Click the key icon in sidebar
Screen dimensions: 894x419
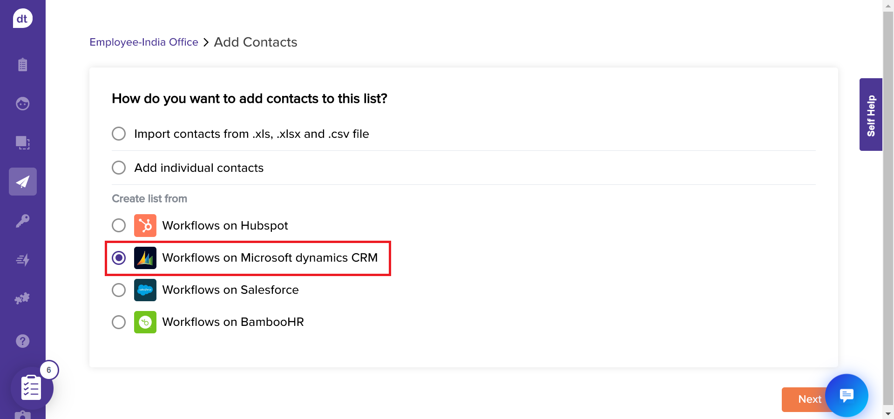(22, 221)
